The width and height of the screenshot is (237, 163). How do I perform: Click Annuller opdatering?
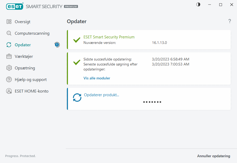point(214,156)
